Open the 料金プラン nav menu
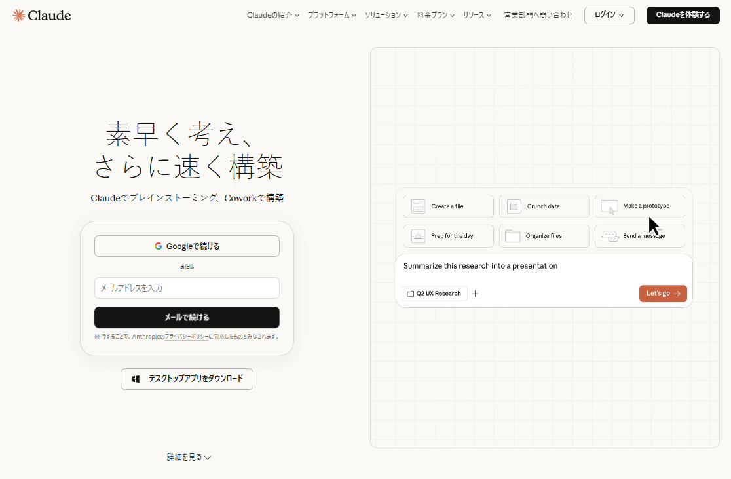 436,15
